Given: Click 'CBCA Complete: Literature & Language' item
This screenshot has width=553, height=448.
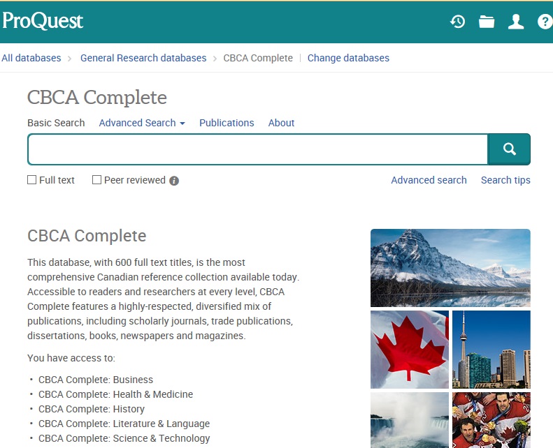Looking at the screenshot, I should (x=124, y=424).
